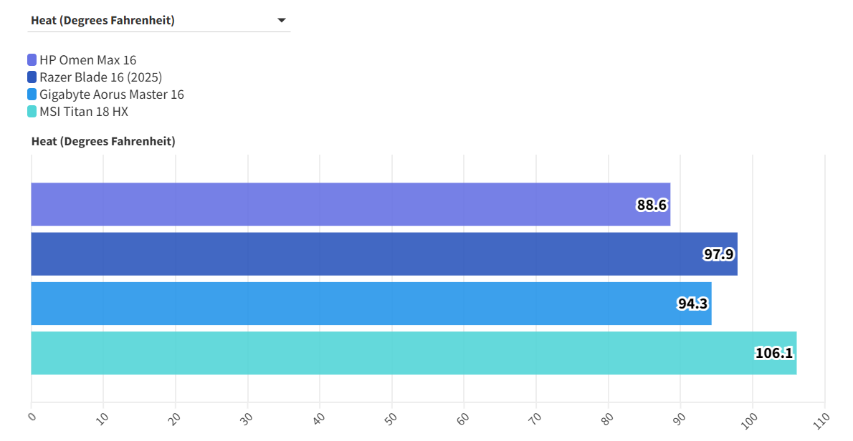
Task: Select the MSI Titan 18 HX bar
Action: point(387,353)
